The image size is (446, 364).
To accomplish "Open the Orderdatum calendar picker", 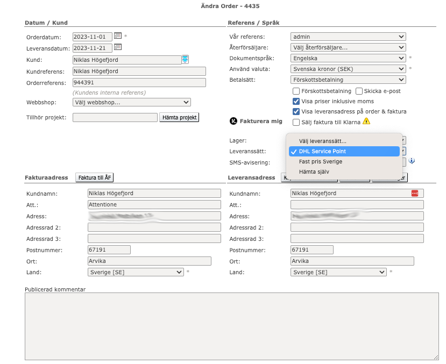I will pyautogui.click(x=118, y=36).
